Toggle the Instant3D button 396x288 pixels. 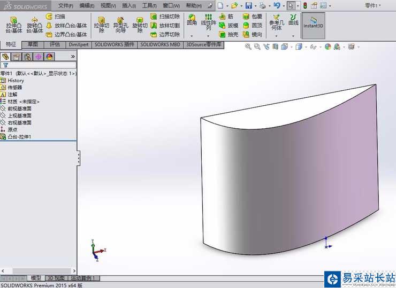[313, 25]
